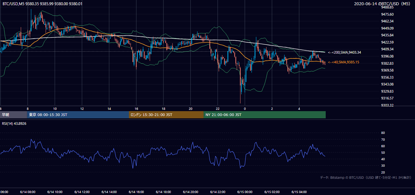This screenshot has width=415, height=195.
Task: Click hour tick 18 under price chart
Action: (163, 109)
